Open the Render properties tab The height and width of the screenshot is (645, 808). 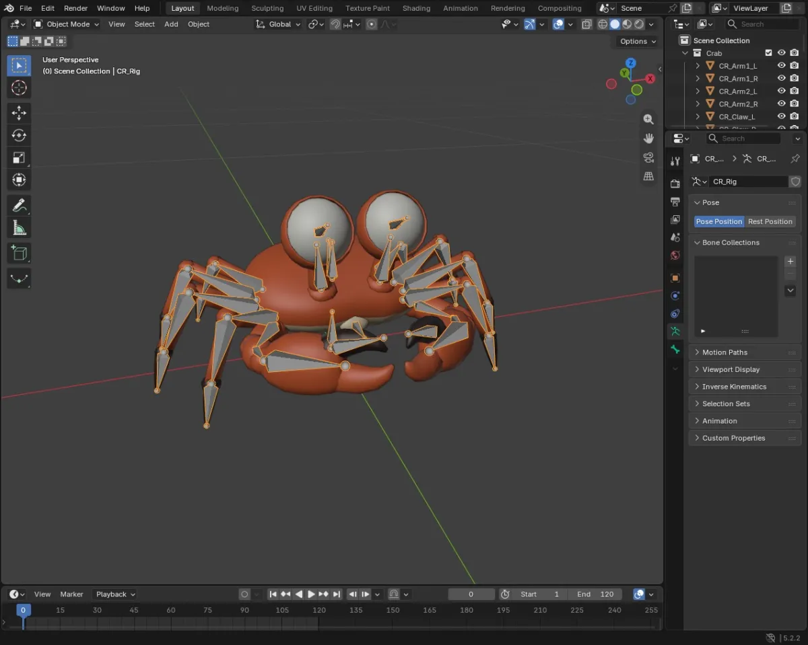coord(675,184)
